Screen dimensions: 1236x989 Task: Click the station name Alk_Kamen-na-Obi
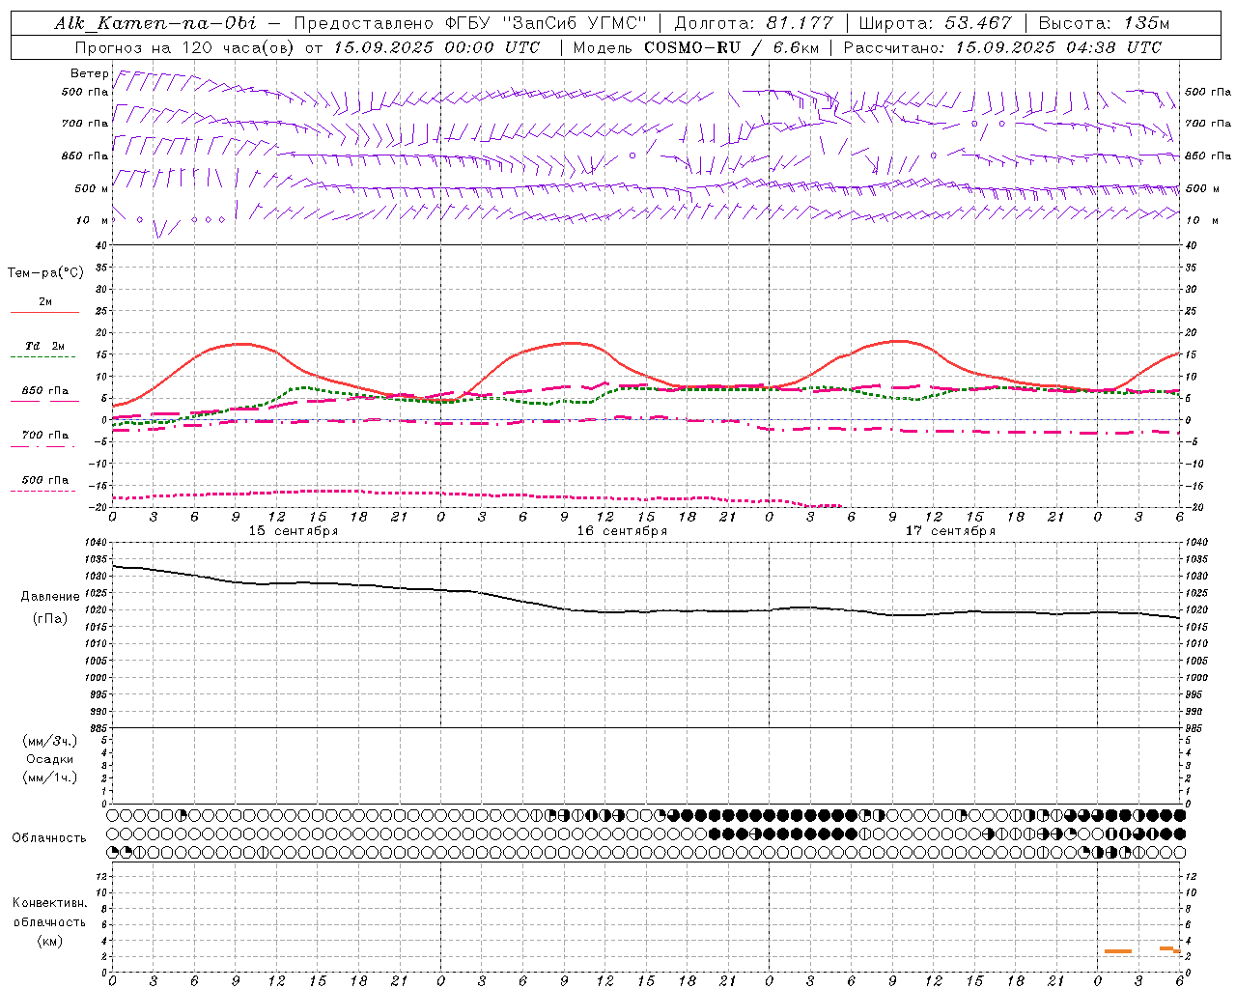(x=155, y=23)
